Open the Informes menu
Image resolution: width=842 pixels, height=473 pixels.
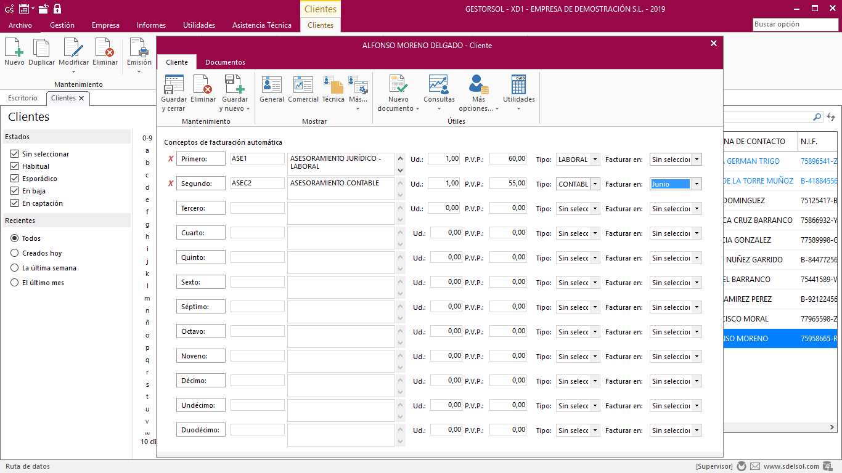[x=151, y=25]
